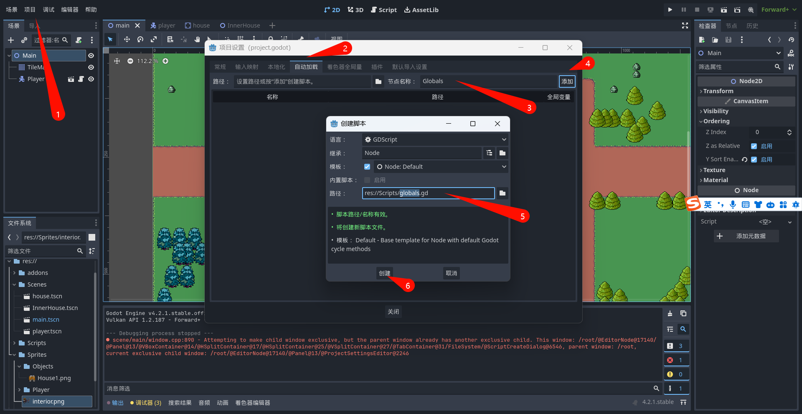The height and width of the screenshot is (414, 802).
Task: Click the Globals node name field
Action: click(x=488, y=81)
